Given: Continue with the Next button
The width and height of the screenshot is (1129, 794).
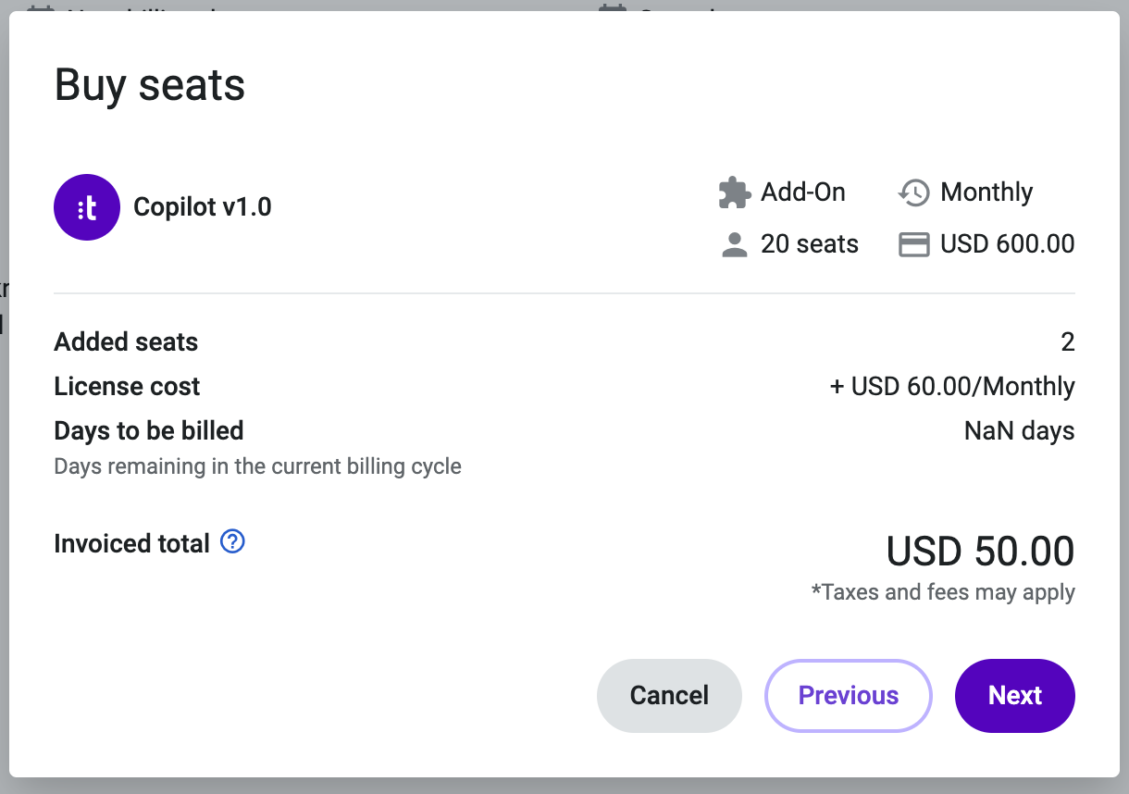Looking at the screenshot, I should (x=1015, y=696).
